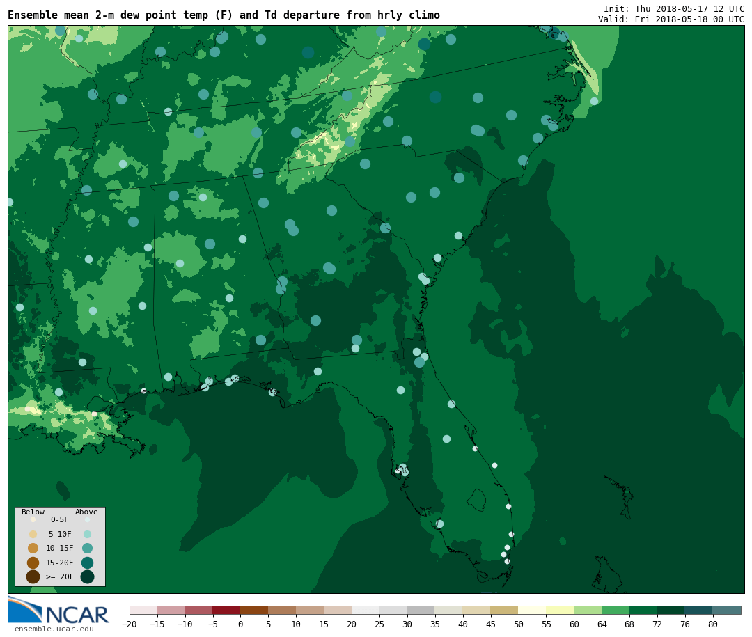Choose the Above 15-20F dark teal legend circle
752x637 pixels.
tap(87, 563)
